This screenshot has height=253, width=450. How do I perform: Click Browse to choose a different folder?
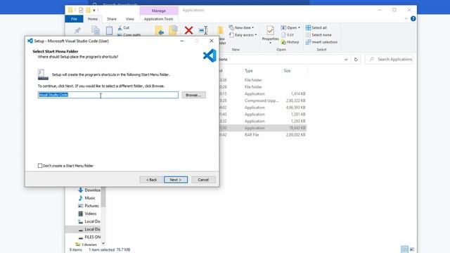point(193,95)
